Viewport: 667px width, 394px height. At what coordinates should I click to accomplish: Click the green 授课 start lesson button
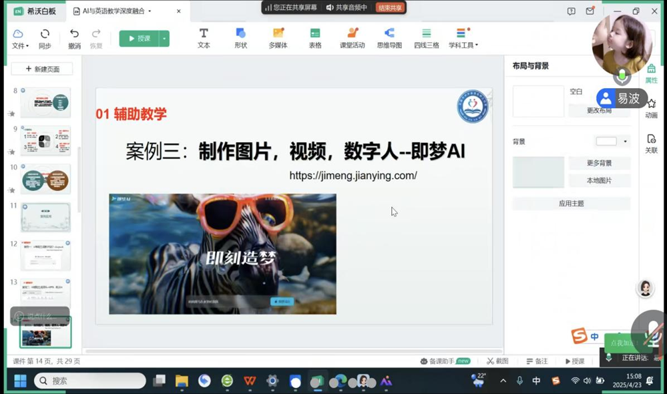coord(139,39)
